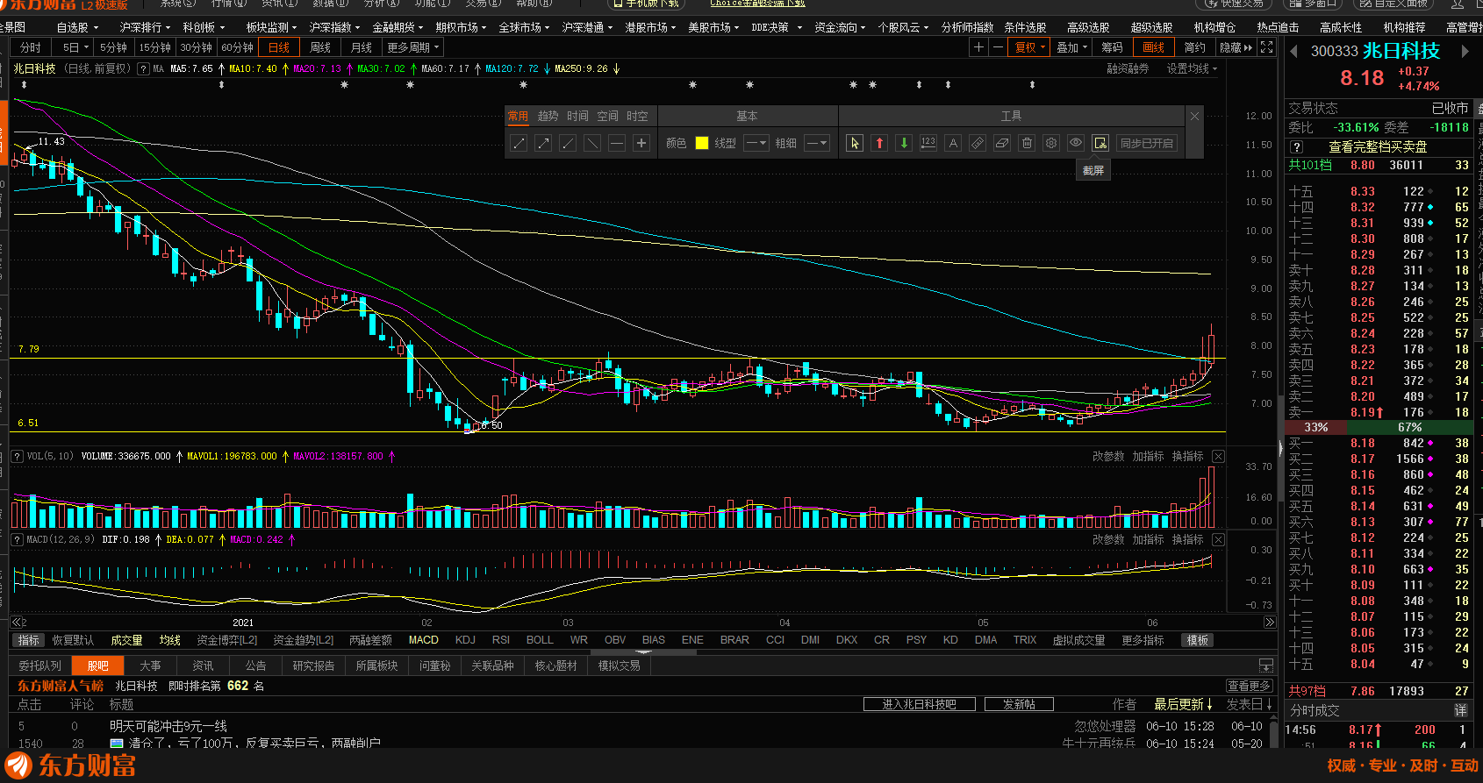
Task: Click the trash delete-drawings icon
Action: (1027, 143)
